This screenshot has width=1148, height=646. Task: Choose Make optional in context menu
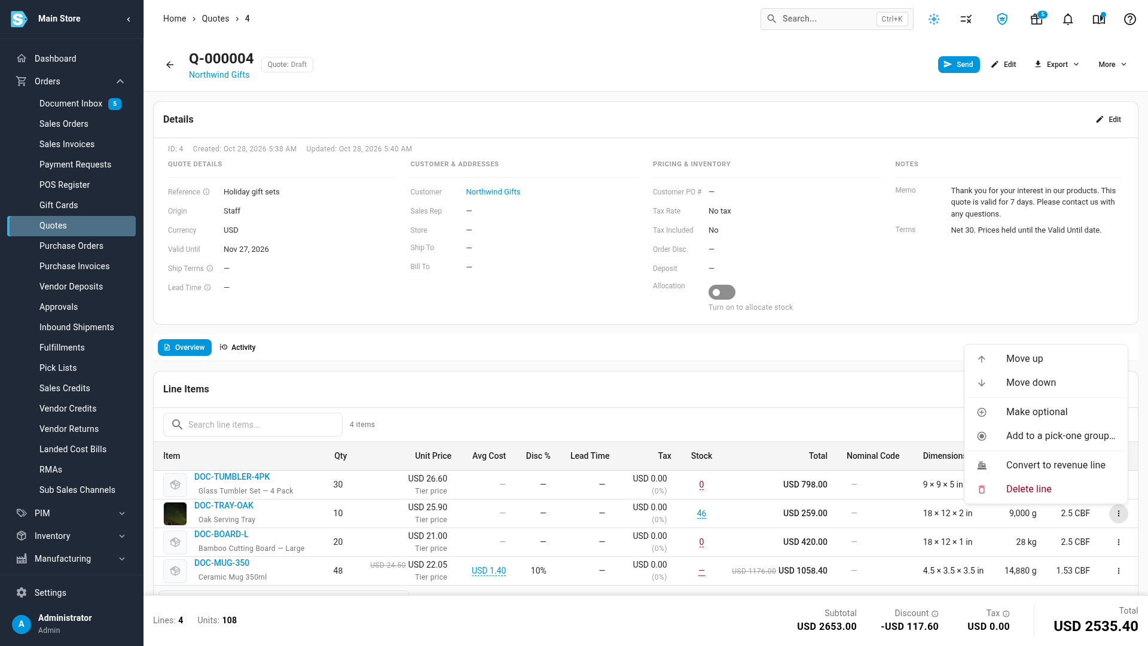pos(1046,412)
